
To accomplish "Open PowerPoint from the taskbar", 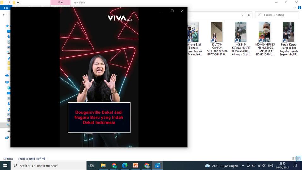I will click(136, 166).
